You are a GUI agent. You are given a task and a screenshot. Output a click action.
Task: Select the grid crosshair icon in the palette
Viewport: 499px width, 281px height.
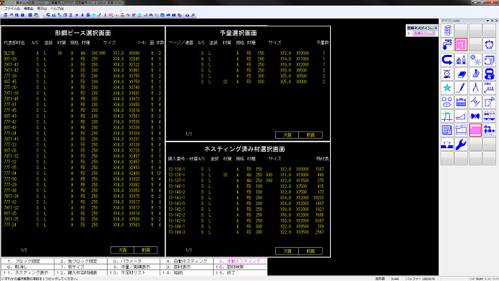[447, 116]
